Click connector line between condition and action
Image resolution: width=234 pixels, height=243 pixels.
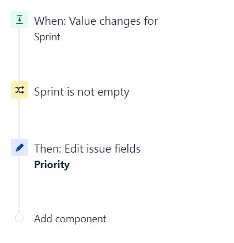click(19, 119)
